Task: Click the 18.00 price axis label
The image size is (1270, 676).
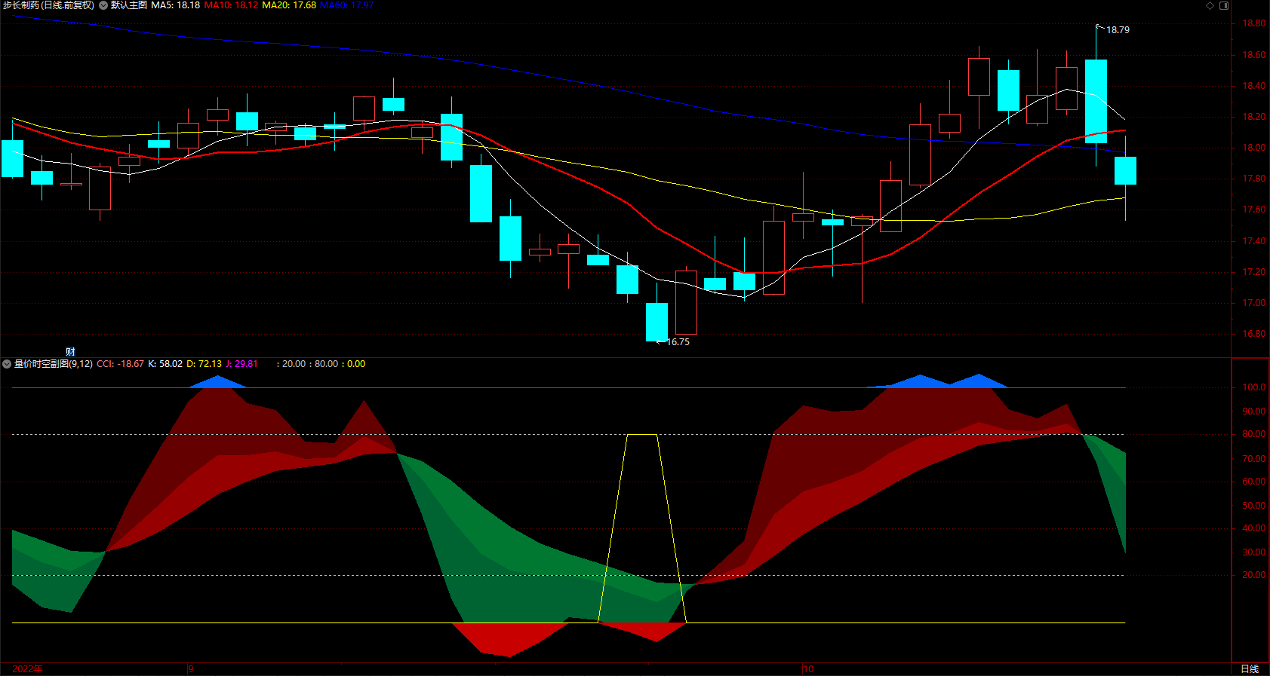Action: tap(1254, 148)
